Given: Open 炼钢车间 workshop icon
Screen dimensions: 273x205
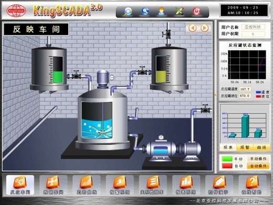Looking at the screenshot, I should click(53, 185).
